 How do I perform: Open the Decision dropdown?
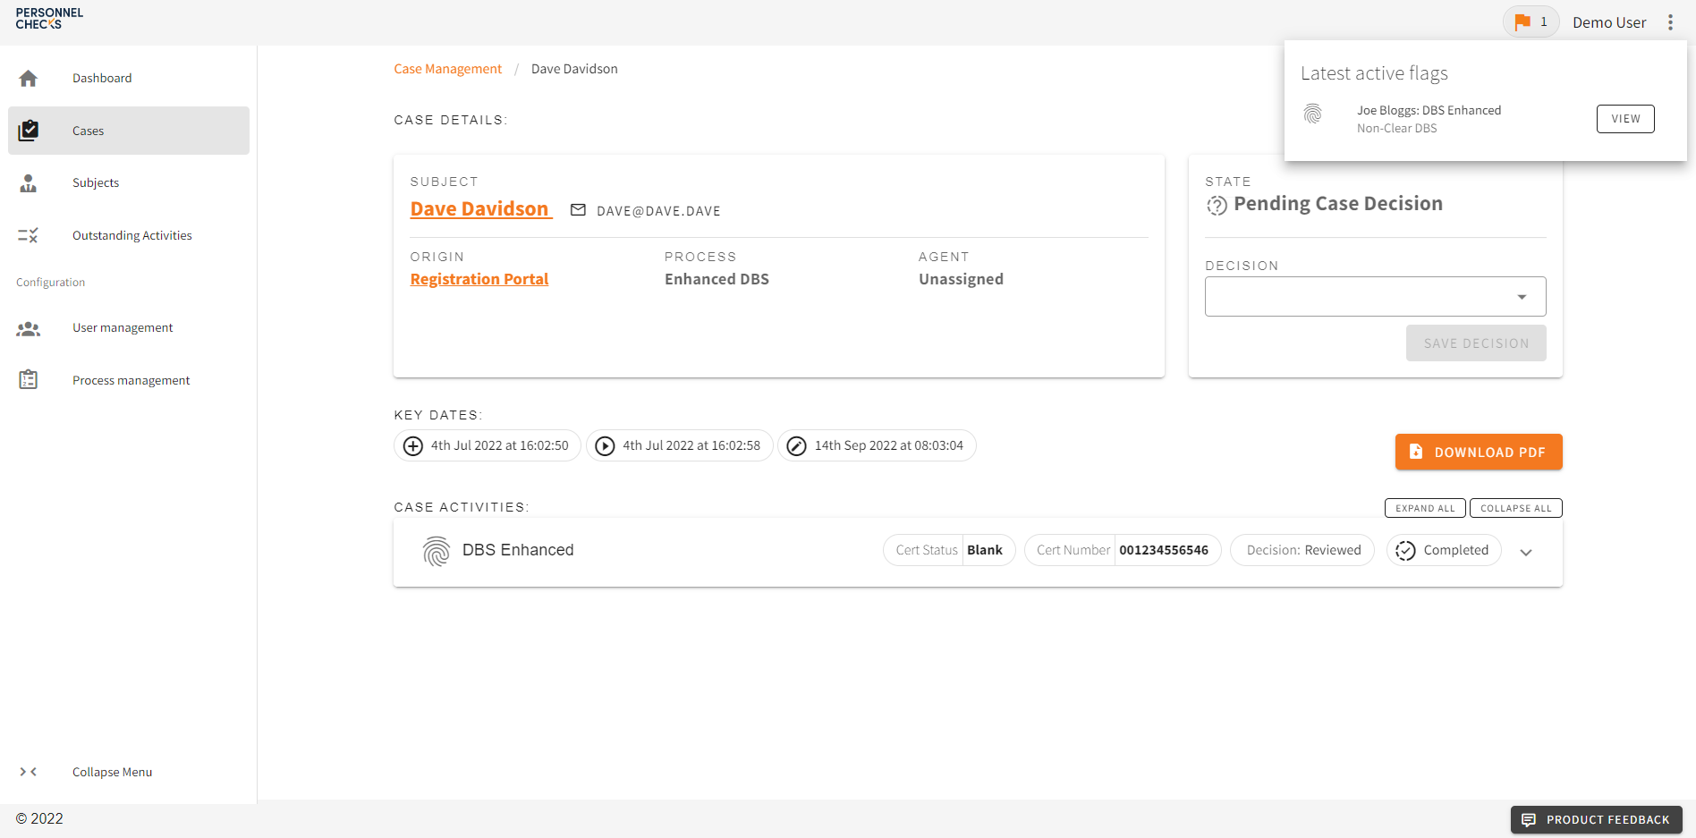(x=1375, y=297)
